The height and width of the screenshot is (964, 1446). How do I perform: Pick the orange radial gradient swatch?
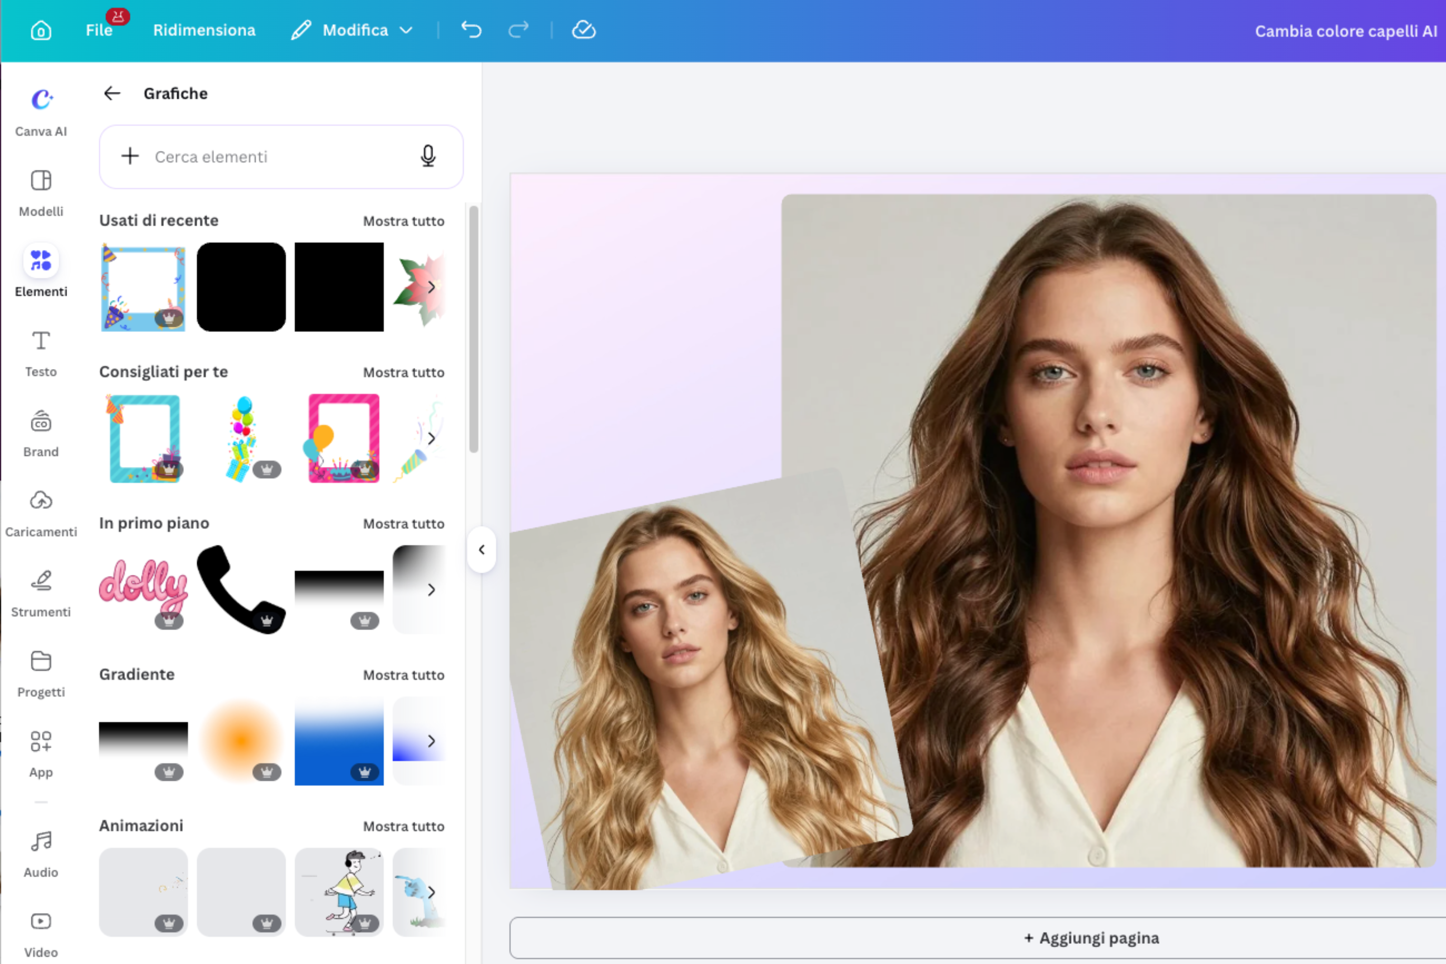(x=241, y=741)
